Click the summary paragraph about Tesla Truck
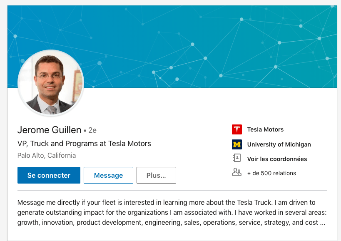Image resolution: width=341 pixels, height=241 pixels. 172,213
